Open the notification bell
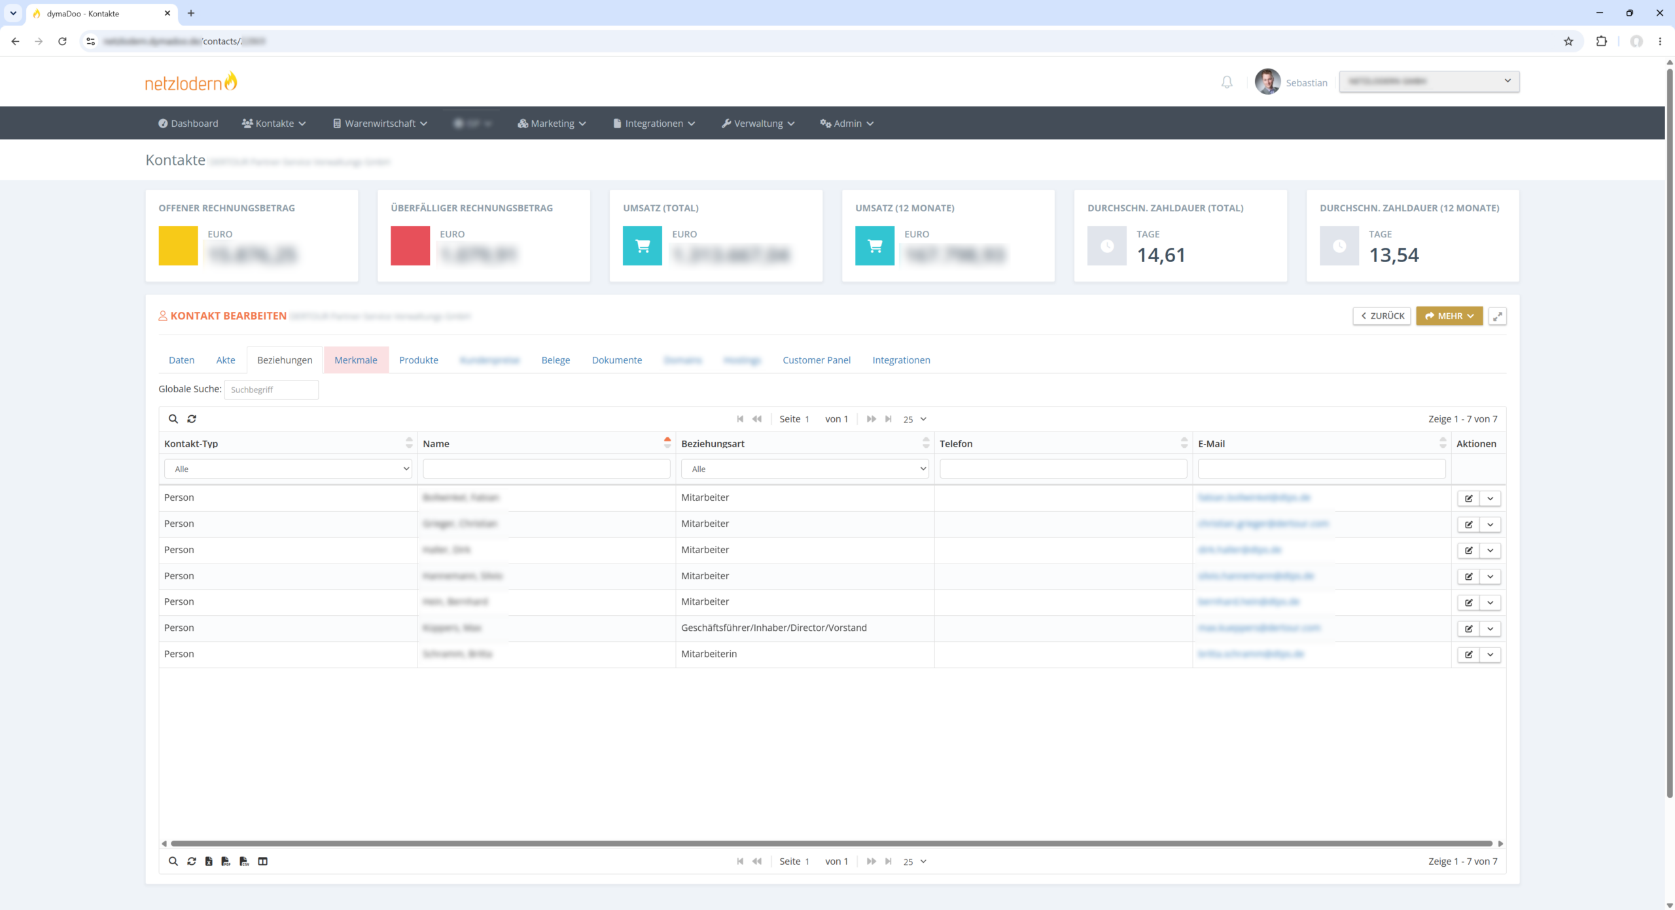 click(1227, 82)
